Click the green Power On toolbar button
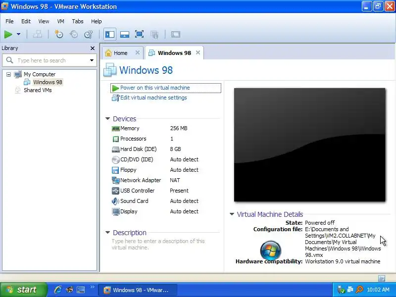396x297 pixels. point(8,34)
